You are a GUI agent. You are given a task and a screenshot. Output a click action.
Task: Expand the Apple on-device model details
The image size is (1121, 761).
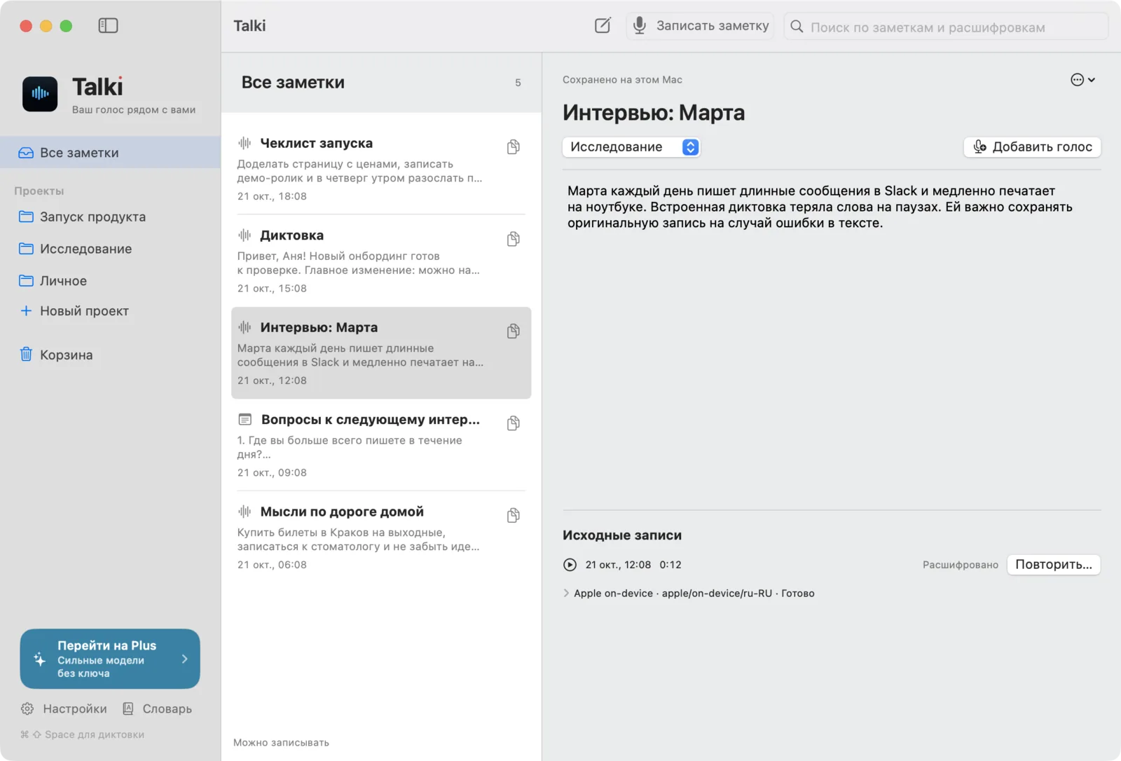tap(566, 594)
